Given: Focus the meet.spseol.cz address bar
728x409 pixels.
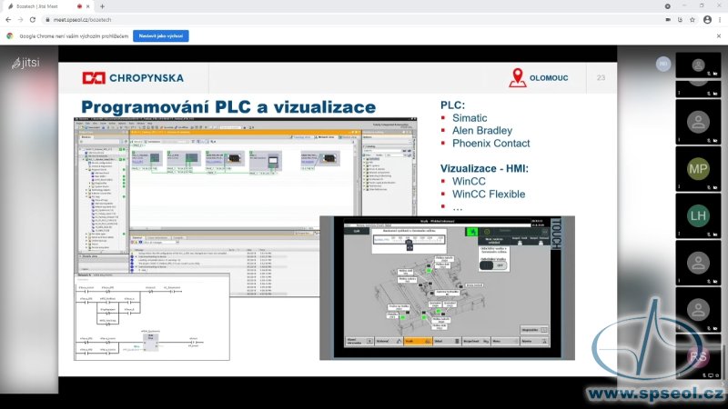Looking at the screenshot, I should coord(349,20).
